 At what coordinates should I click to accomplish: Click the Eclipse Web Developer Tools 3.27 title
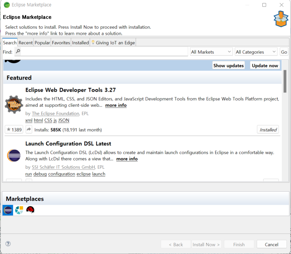[70, 90]
